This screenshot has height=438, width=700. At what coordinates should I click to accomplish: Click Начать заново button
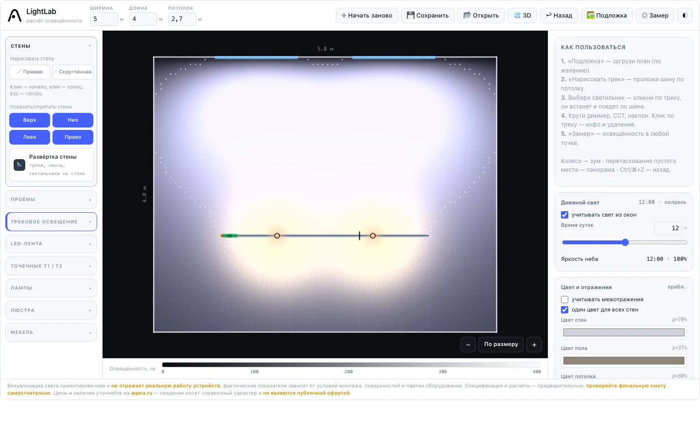point(367,16)
